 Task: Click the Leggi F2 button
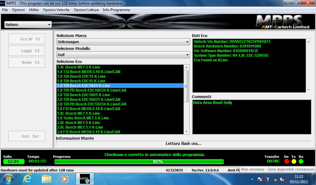[x=27, y=51]
